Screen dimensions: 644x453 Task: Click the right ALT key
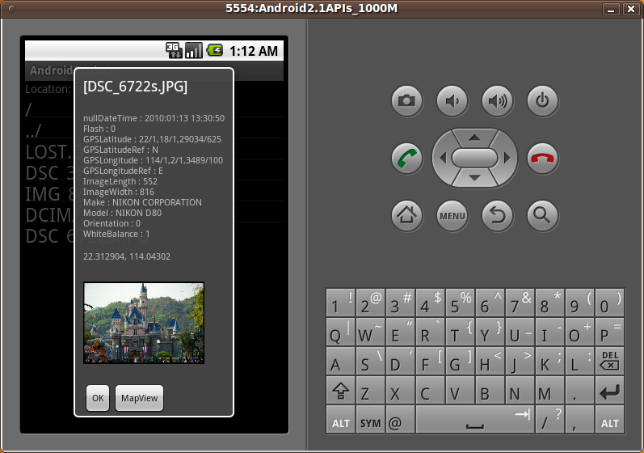609,419
